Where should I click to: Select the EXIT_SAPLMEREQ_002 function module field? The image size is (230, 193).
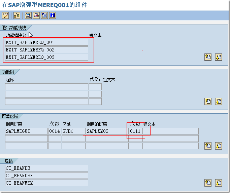tap(47, 50)
